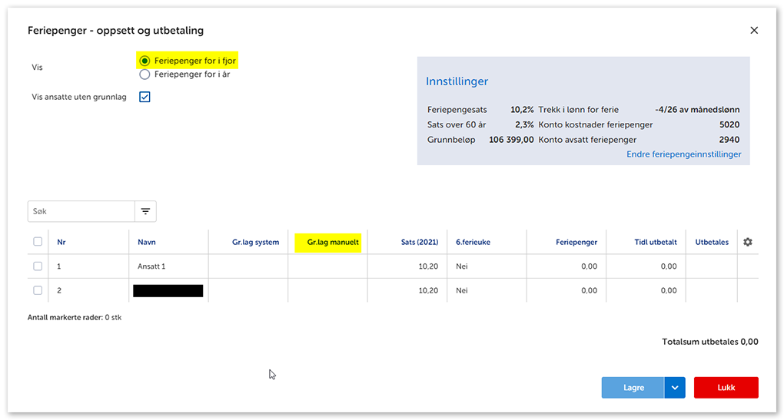
Task: Open the search filter icon
Action: (145, 211)
